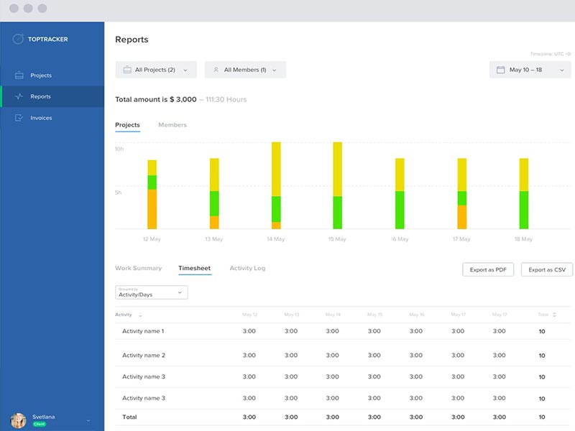Click the TopTracker logo icon
This screenshot has height=431, width=575.
pyautogui.click(x=18, y=40)
